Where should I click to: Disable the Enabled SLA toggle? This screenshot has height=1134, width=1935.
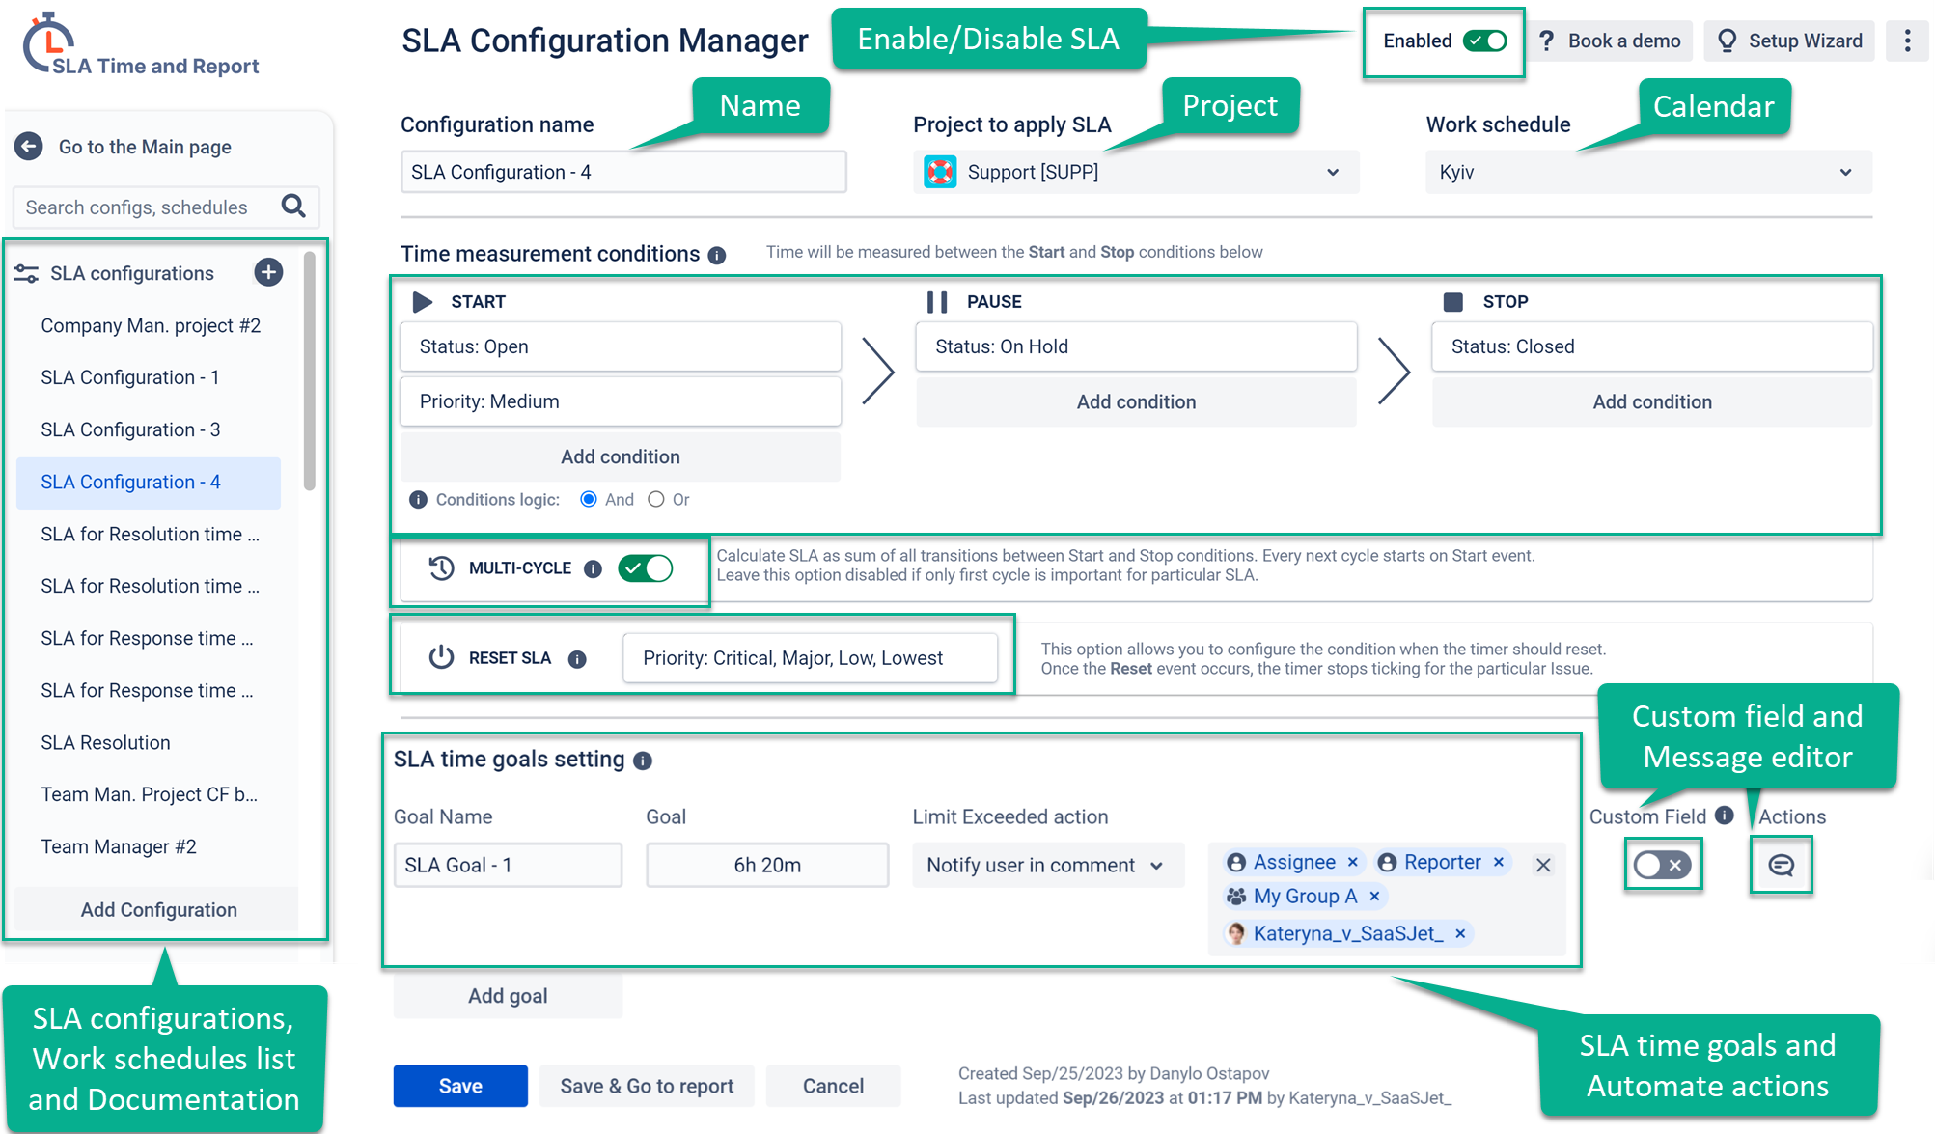click(x=1483, y=41)
